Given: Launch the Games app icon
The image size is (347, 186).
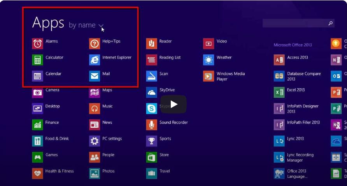Looking at the screenshot, I should tap(37, 157).
